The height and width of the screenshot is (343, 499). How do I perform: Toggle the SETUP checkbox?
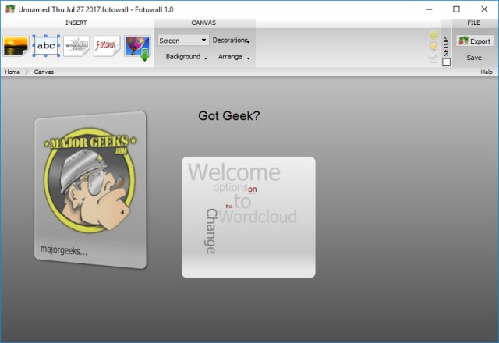click(x=446, y=62)
